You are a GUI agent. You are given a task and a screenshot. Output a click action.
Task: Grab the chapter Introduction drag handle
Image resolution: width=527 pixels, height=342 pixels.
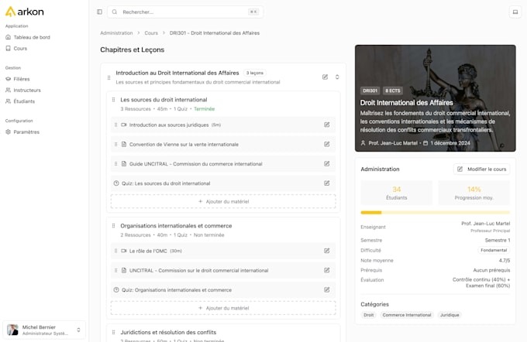click(108, 77)
